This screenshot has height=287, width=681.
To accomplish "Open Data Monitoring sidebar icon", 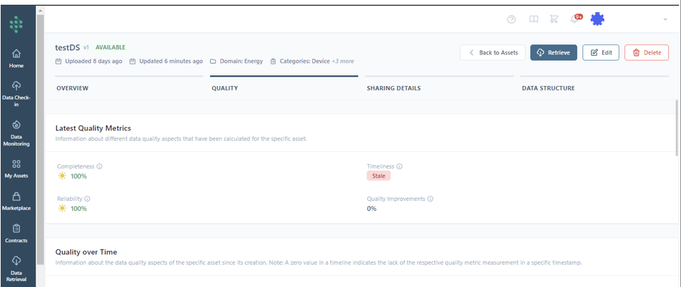I will pyautogui.click(x=17, y=125).
